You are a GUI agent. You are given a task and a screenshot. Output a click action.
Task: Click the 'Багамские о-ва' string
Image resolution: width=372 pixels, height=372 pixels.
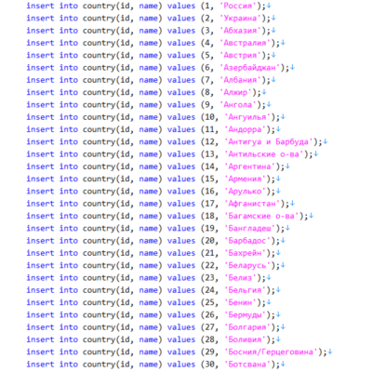[x=261, y=216]
